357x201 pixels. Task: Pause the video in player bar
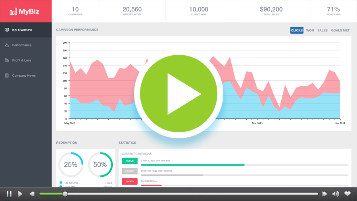coord(9,194)
